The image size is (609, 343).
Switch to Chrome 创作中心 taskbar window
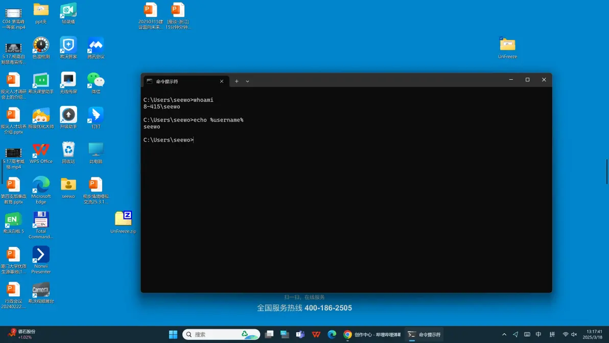coord(372,335)
